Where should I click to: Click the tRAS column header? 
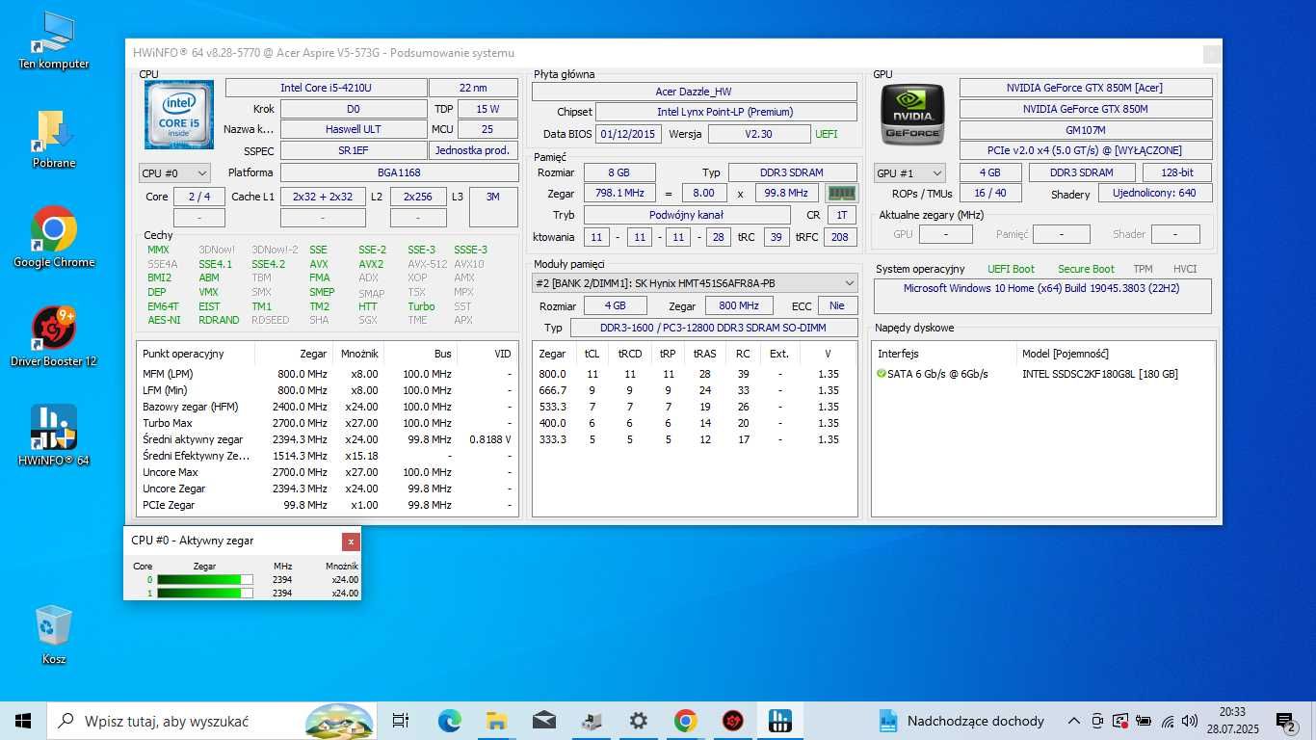click(x=704, y=354)
